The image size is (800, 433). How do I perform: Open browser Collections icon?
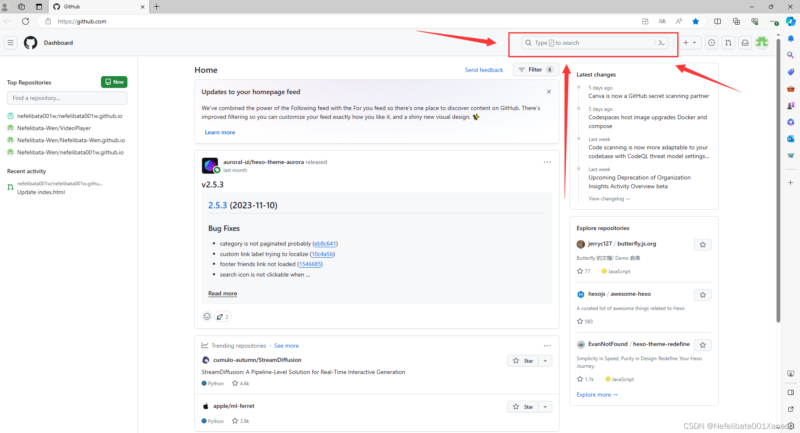736,21
